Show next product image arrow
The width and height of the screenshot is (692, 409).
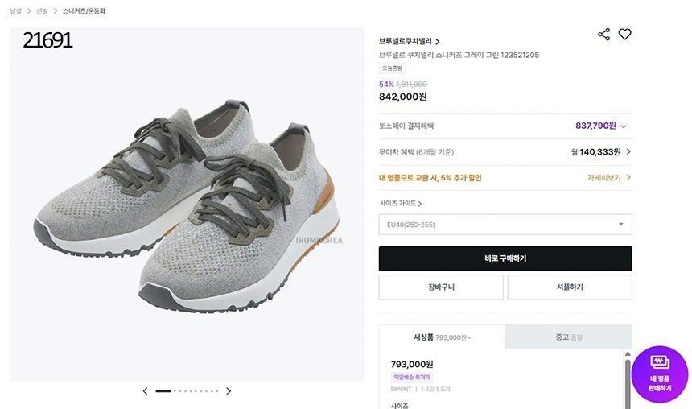tap(229, 391)
